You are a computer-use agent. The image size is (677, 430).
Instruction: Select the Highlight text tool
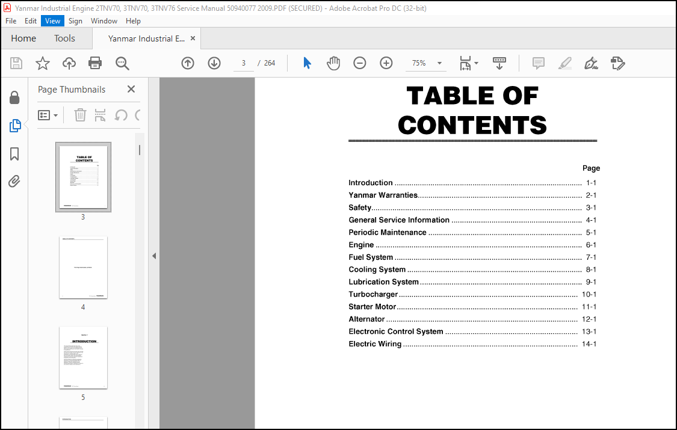564,63
